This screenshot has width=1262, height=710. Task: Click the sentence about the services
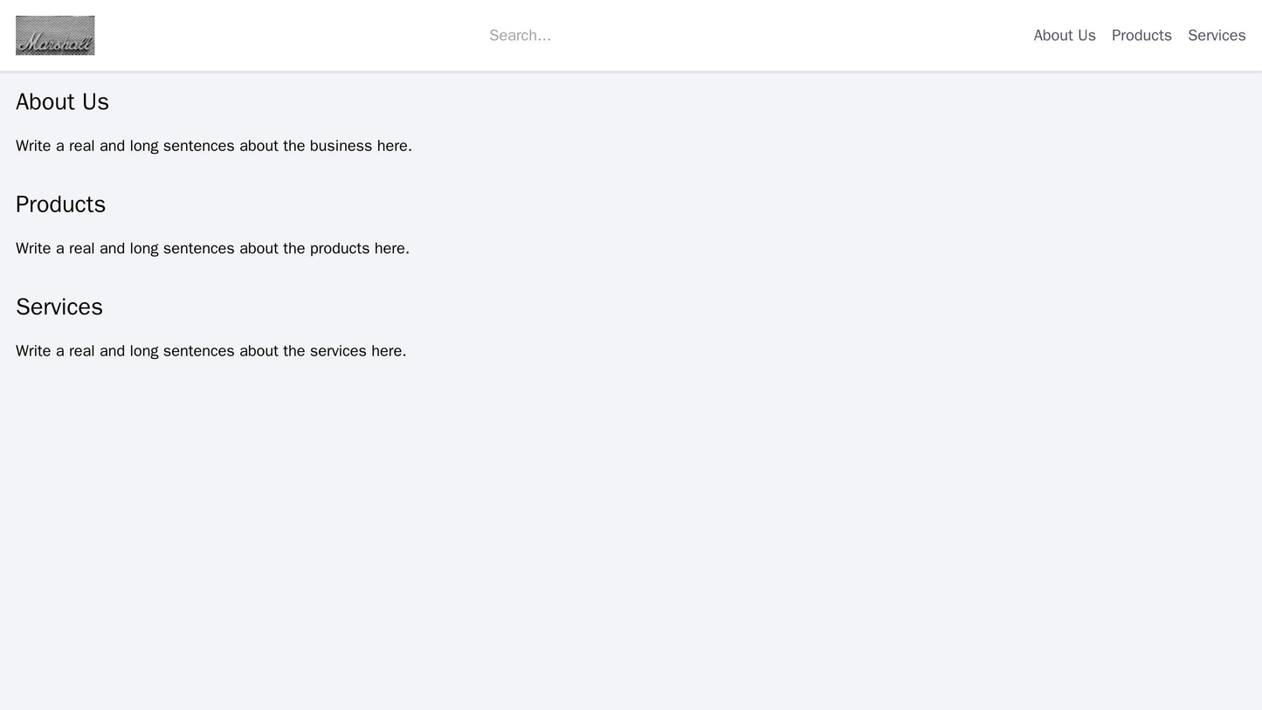[x=210, y=351]
